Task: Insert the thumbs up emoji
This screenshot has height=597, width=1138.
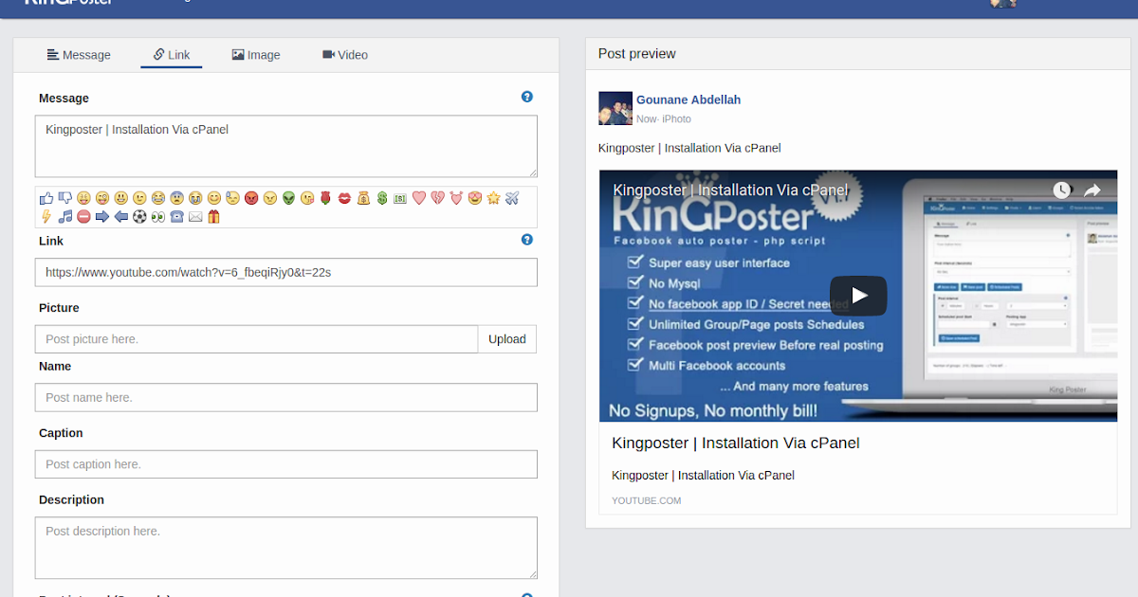Action: [46, 198]
